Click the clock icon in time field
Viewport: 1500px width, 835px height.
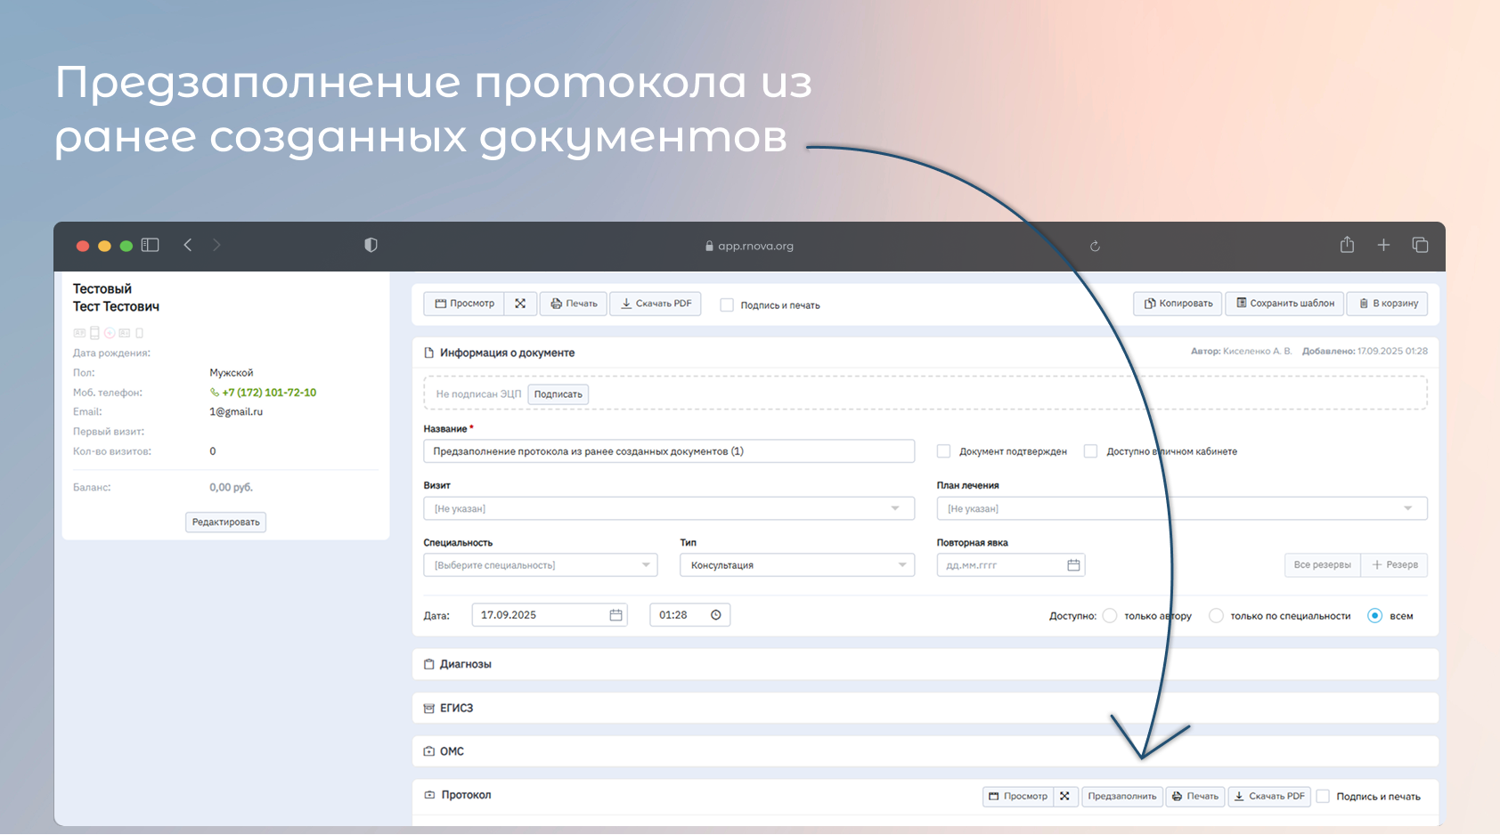[715, 615]
